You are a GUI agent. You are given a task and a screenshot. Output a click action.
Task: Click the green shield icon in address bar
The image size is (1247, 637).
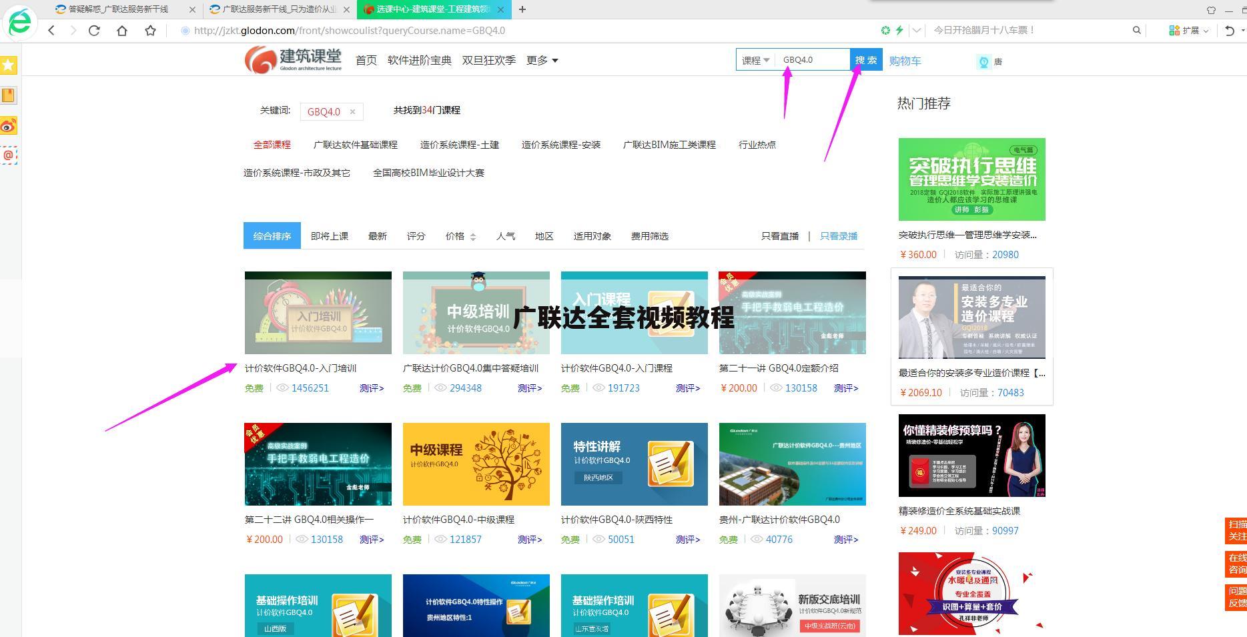point(885,30)
